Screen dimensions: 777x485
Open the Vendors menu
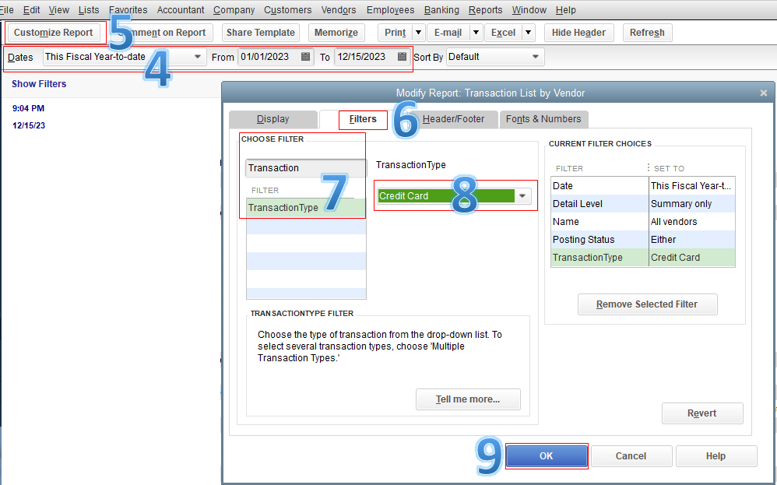[x=339, y=10]
